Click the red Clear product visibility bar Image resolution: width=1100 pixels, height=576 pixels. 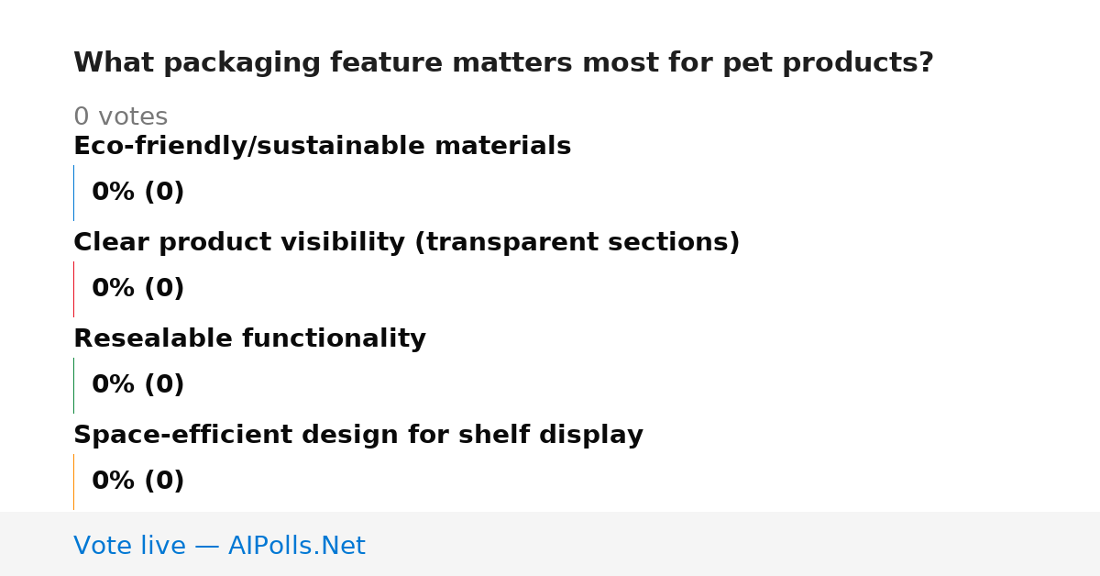click(73, 289)
